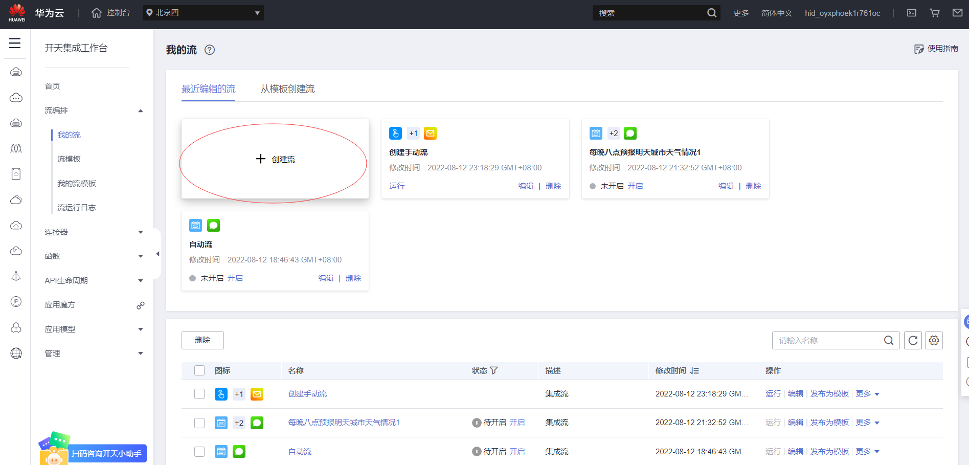The image size is (969, 465).
Task: Click calendar icon in 每晚八点预报 card
Action: (x=596, y=134)
